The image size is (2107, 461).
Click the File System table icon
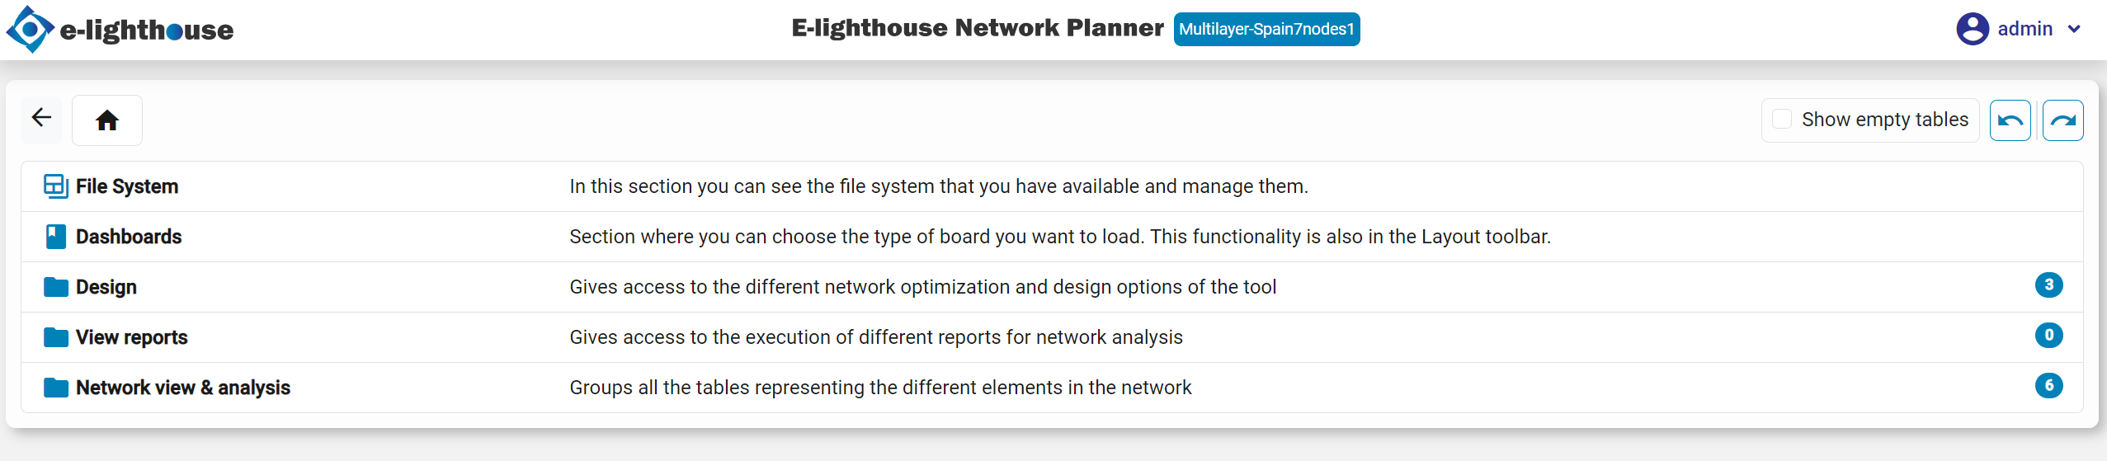55,186
